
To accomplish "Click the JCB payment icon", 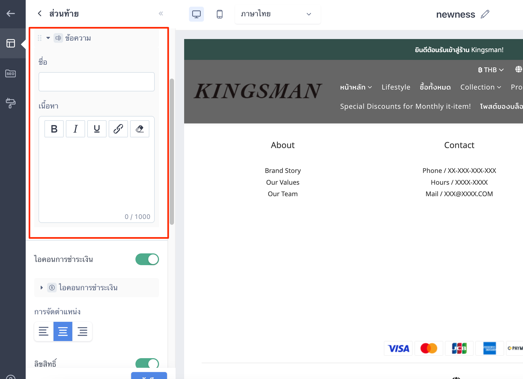I will coord(459,348).
